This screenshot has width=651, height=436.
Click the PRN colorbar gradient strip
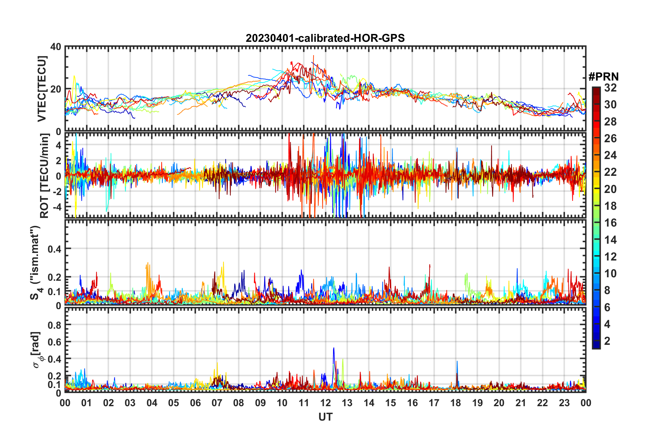coord(596,218)
